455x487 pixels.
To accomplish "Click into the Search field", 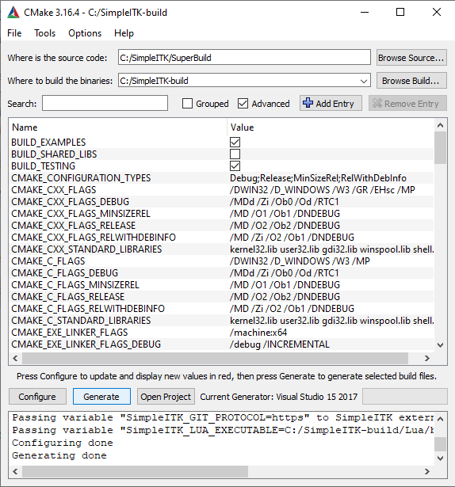I will click(105, 103).
